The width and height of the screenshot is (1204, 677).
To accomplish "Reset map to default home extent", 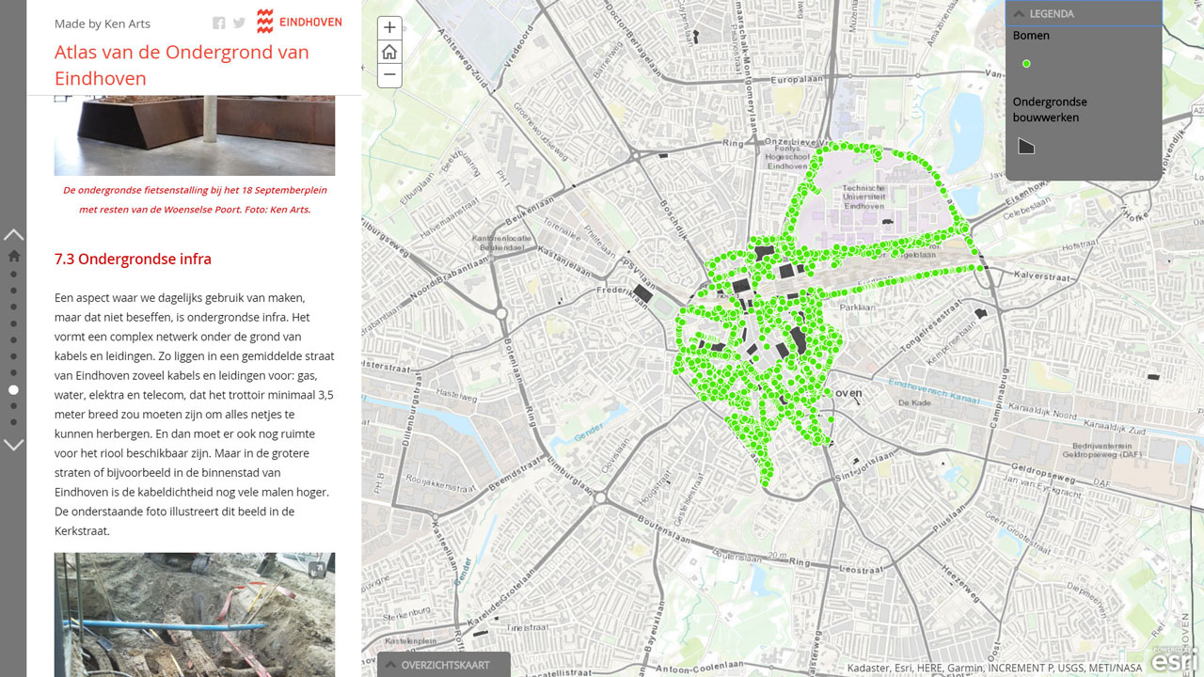I will point(389,52).
